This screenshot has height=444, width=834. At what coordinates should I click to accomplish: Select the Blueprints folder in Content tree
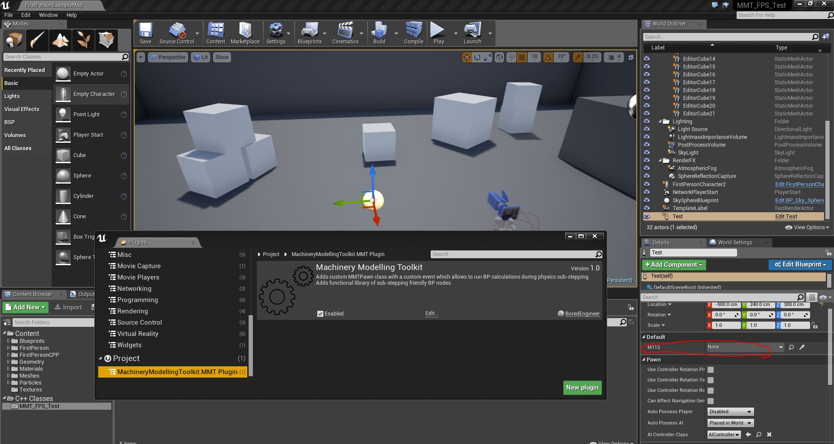point(32,341)
